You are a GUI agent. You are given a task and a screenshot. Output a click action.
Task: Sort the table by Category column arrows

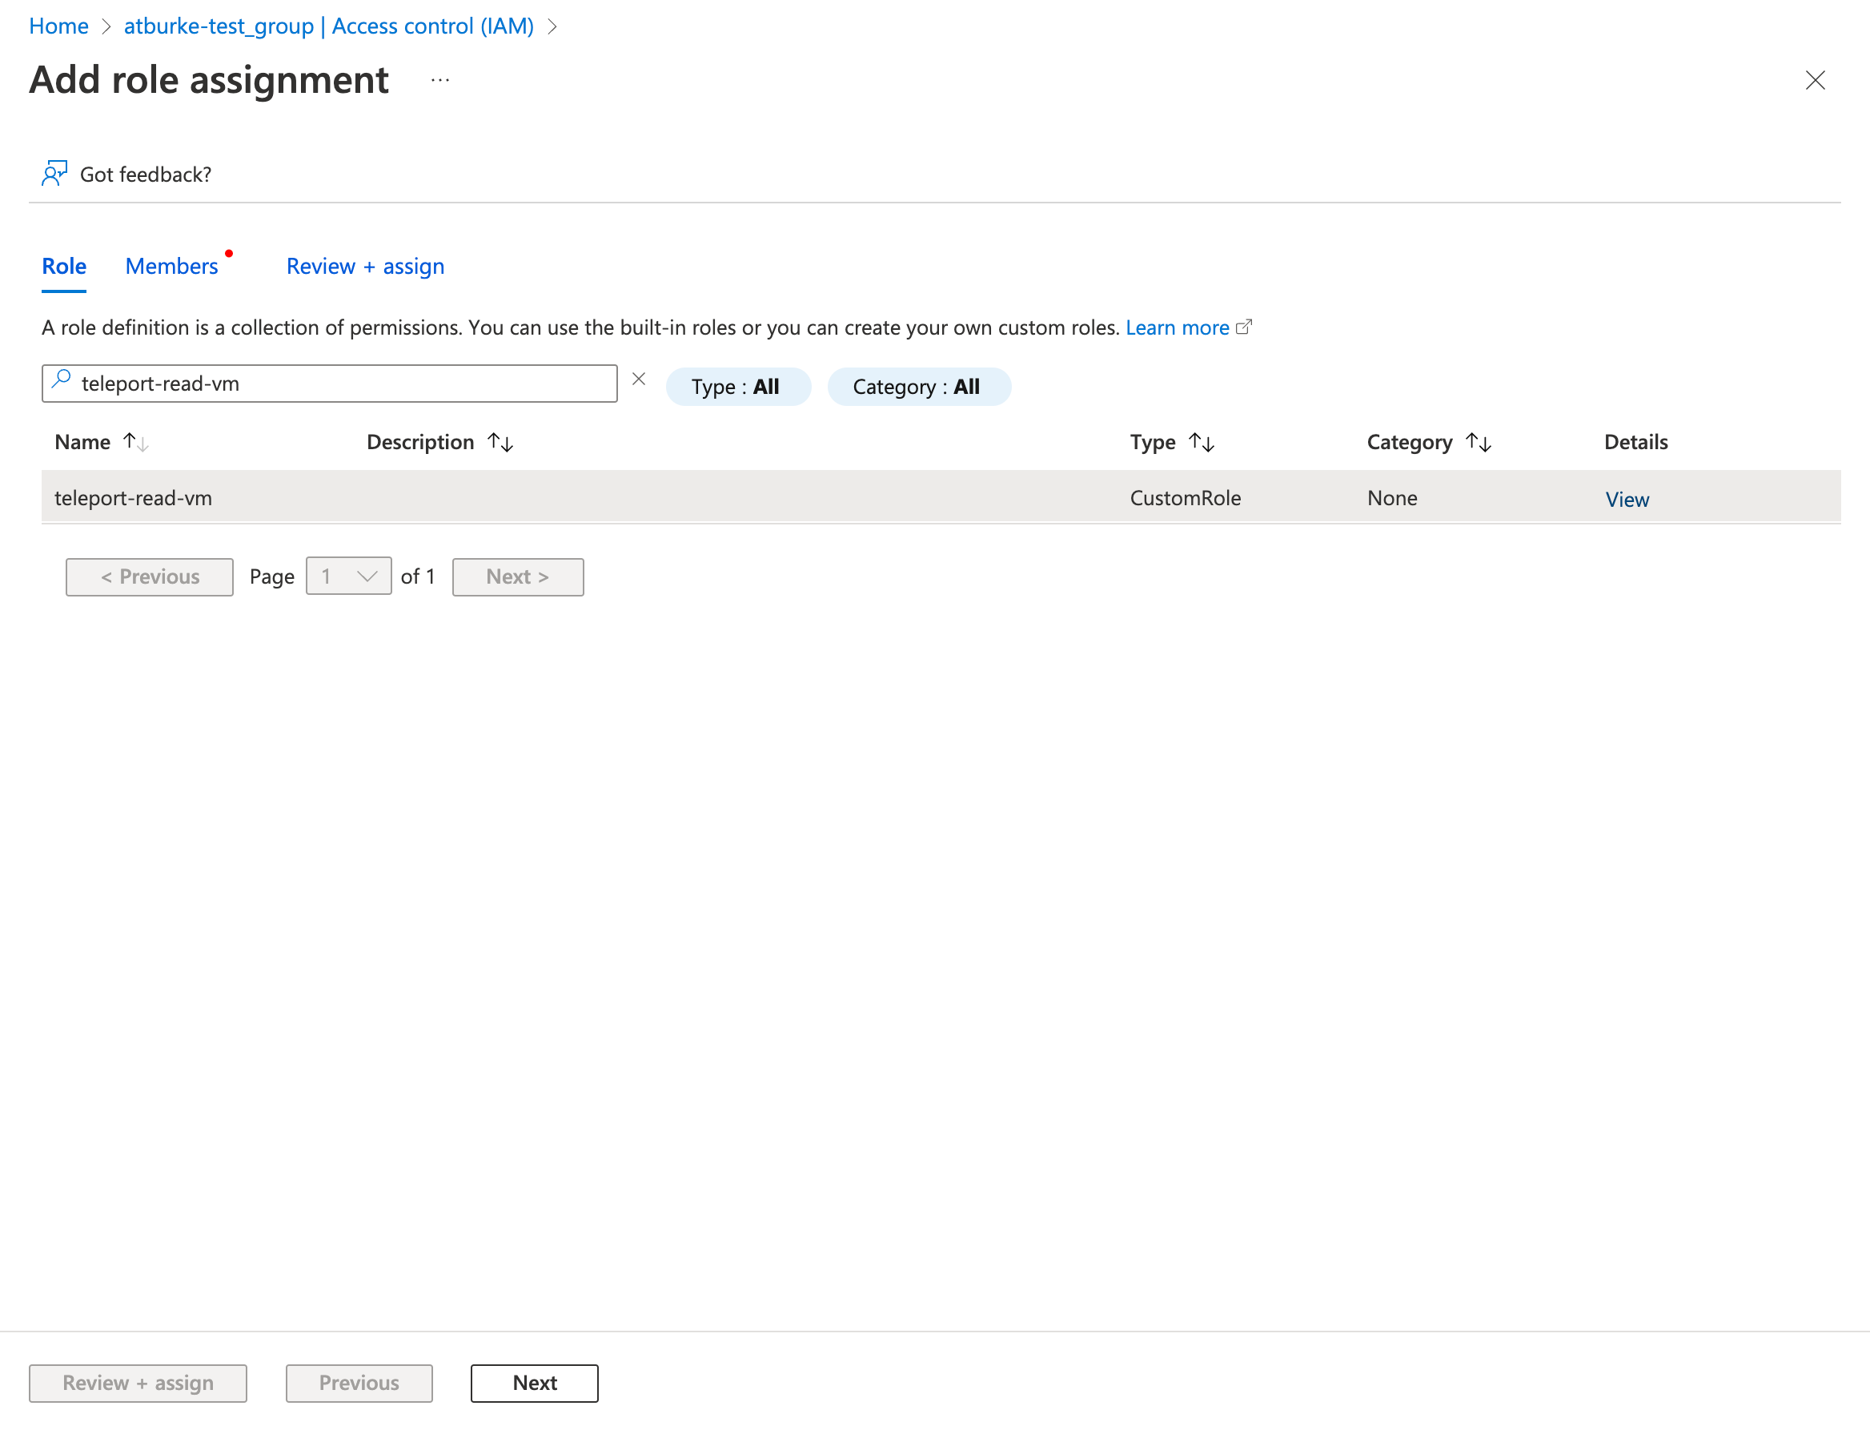(x=1479, y=442)
